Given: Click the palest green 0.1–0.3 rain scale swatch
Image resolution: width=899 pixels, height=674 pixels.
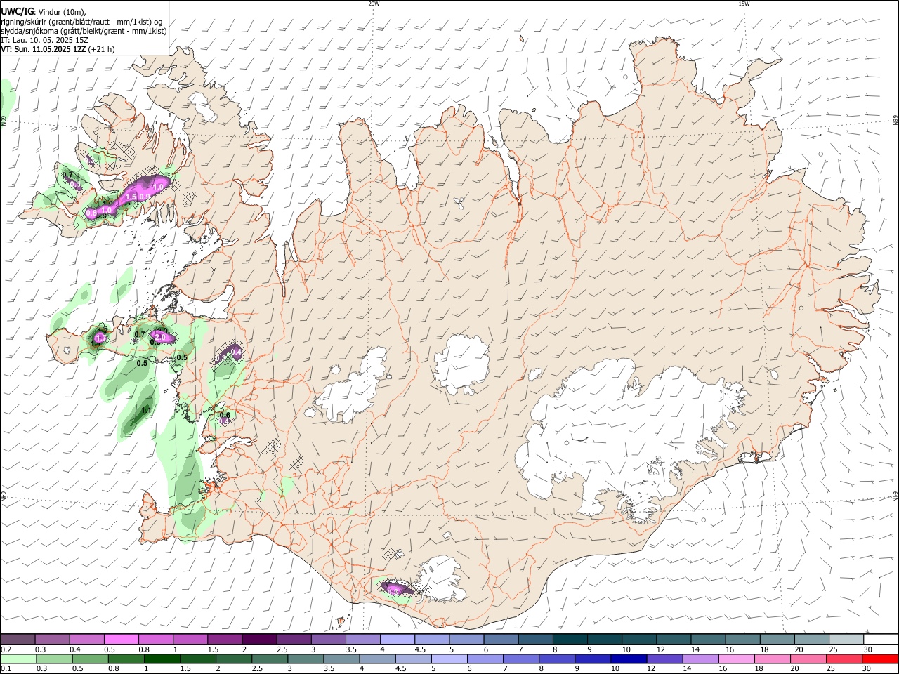Looking at the screenshot, I should [19, 659].
